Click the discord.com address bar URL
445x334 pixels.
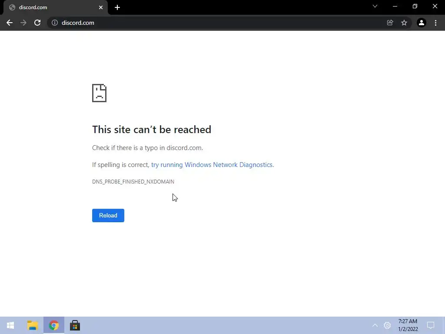pos(78,23)
